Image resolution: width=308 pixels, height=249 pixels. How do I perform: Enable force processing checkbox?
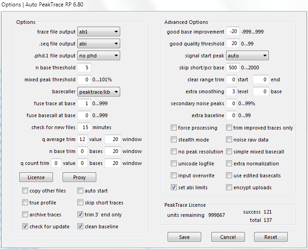point(174,128)
